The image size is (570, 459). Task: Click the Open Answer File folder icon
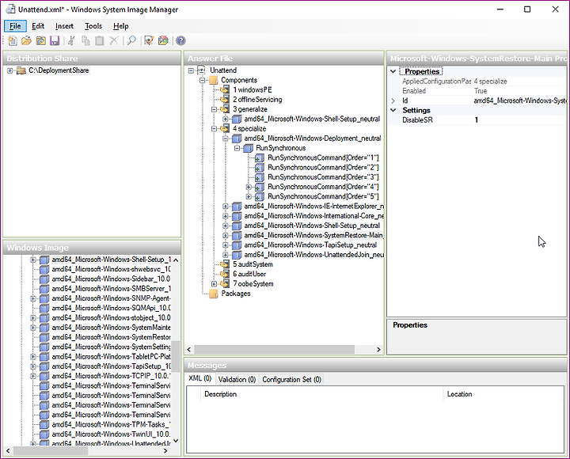[x=27, y=40]
